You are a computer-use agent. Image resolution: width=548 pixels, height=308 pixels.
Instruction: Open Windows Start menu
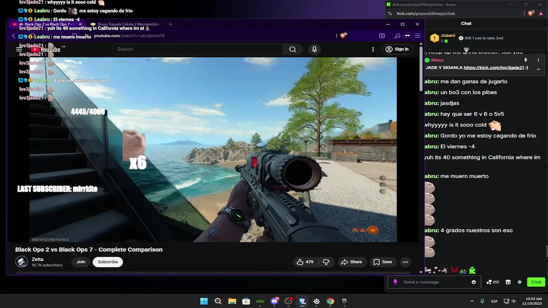[x=204, y=301]
